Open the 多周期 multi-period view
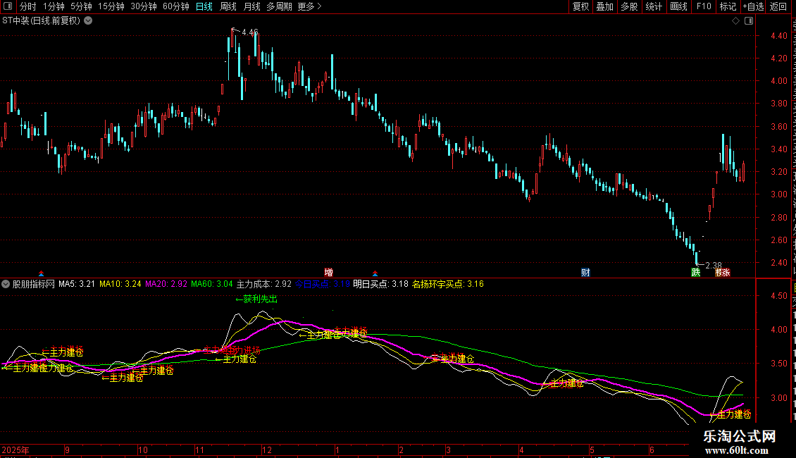Image resolution: width=796 pixels, height=458 pixels. pyautogui.click(x=279, y=6)
